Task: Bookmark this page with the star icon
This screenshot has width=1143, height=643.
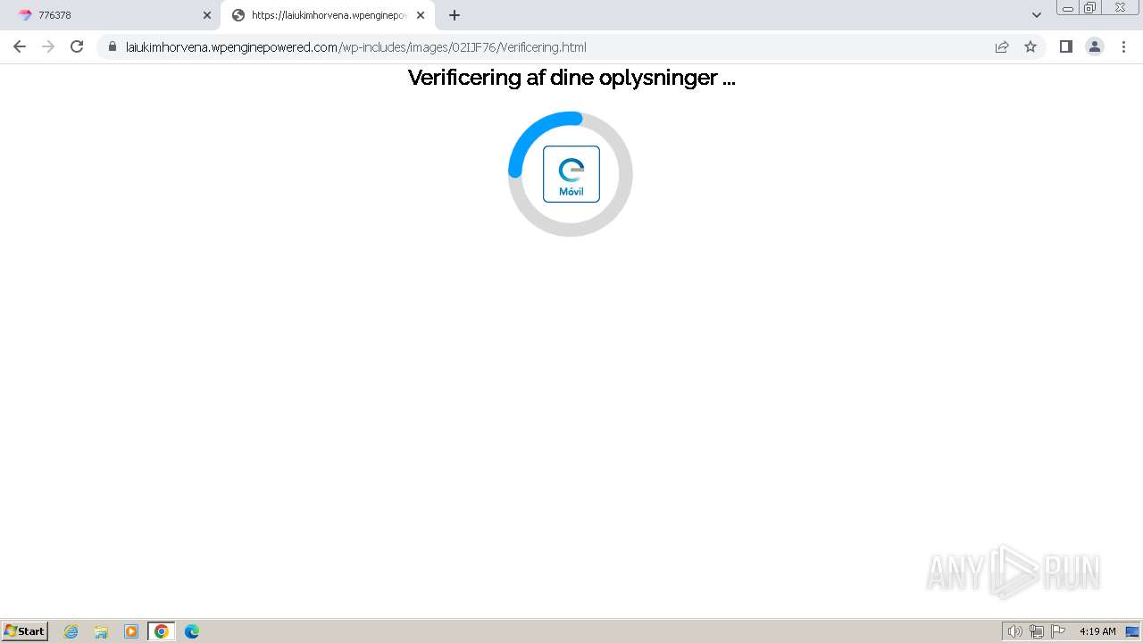Action: 1030,46
